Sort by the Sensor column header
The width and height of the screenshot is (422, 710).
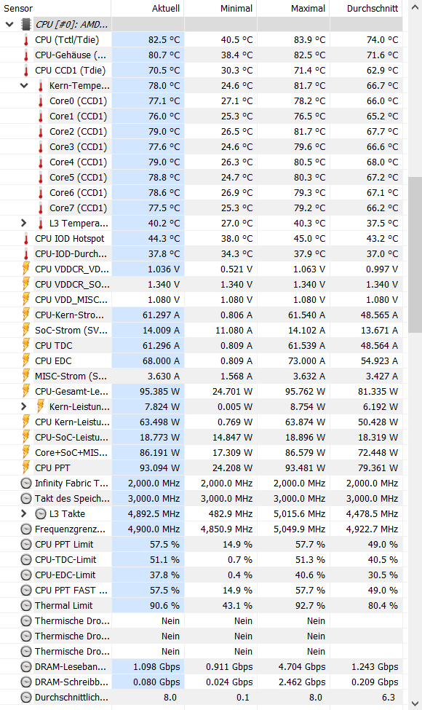[55, 8]
